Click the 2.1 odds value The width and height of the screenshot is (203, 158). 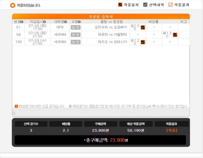[x=66, y=130]
